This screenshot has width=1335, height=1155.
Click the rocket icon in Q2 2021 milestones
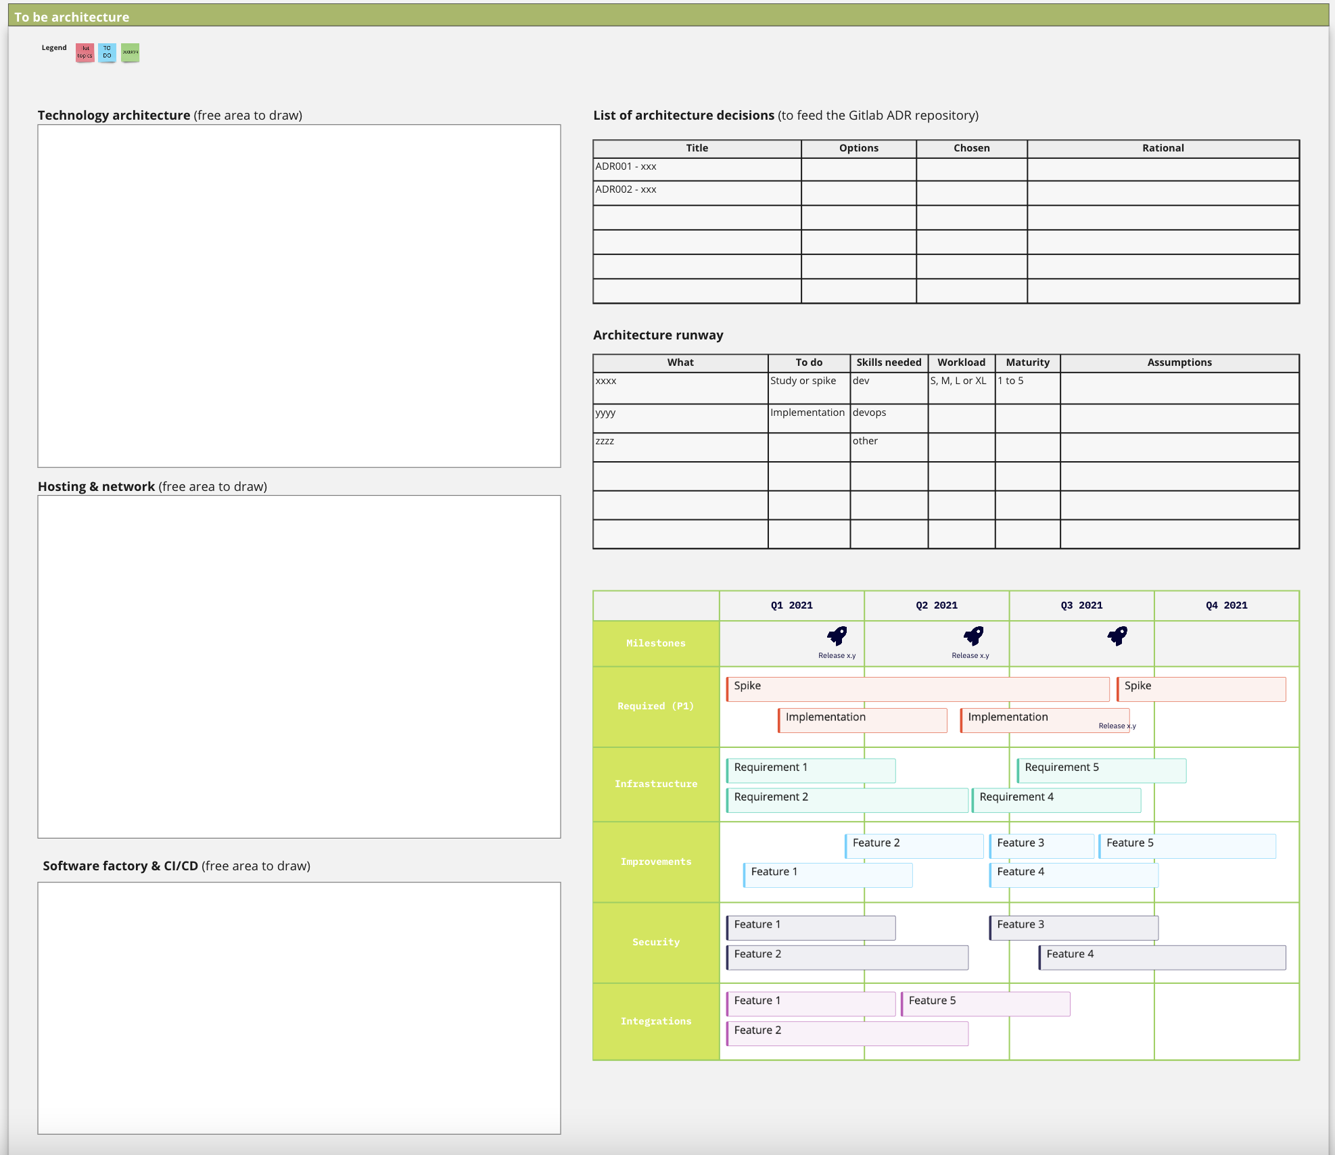[973, 636]
